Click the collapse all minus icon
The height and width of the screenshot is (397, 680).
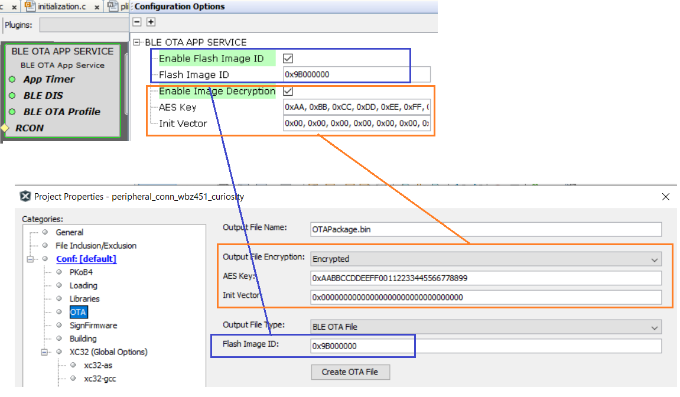pos(137,22)
